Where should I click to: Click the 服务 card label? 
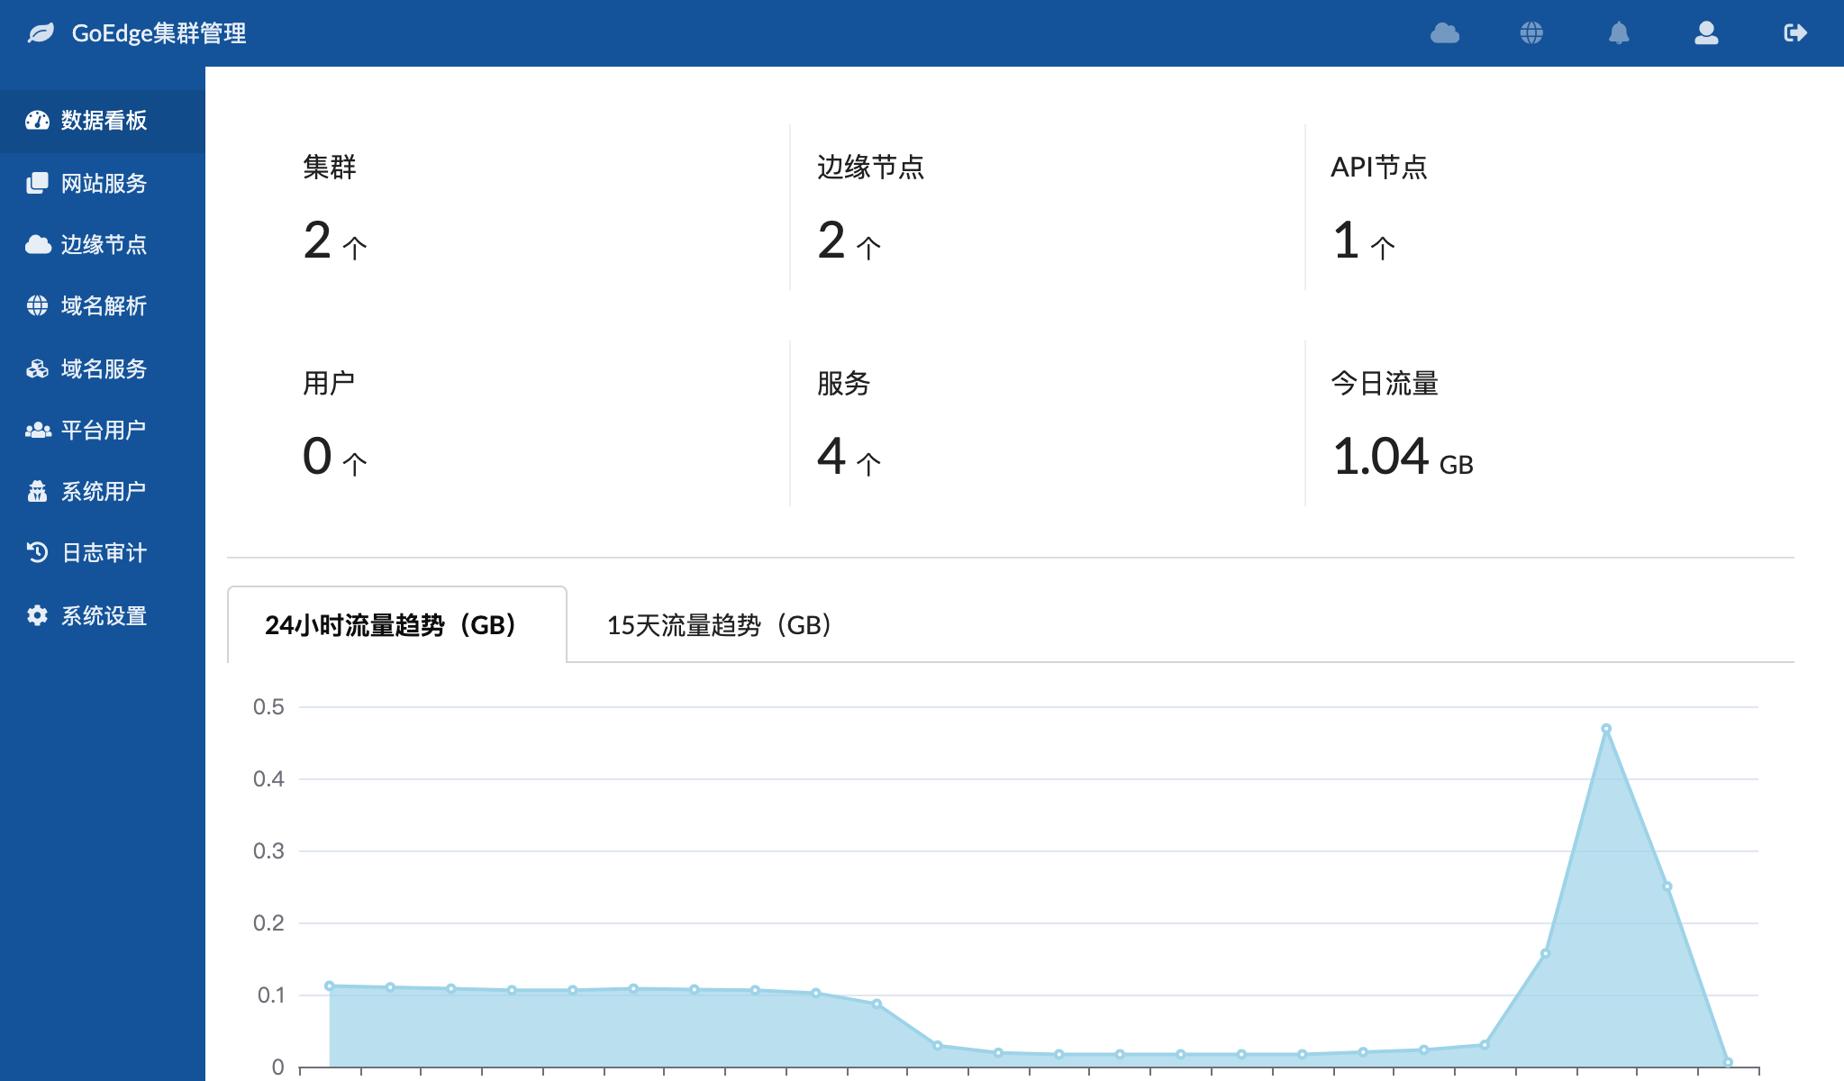point(843,383)
